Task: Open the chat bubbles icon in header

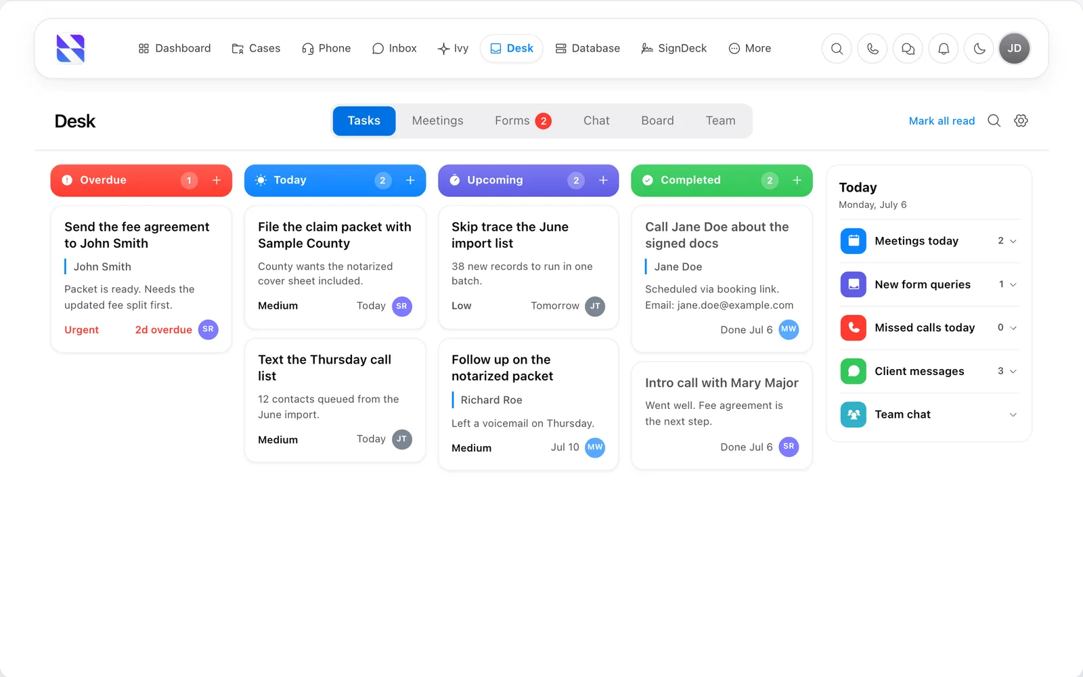Action: [908, 49]
